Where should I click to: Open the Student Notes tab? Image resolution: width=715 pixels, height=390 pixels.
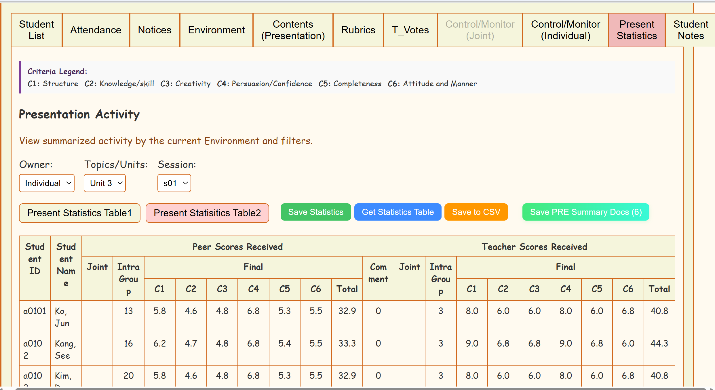691,30
